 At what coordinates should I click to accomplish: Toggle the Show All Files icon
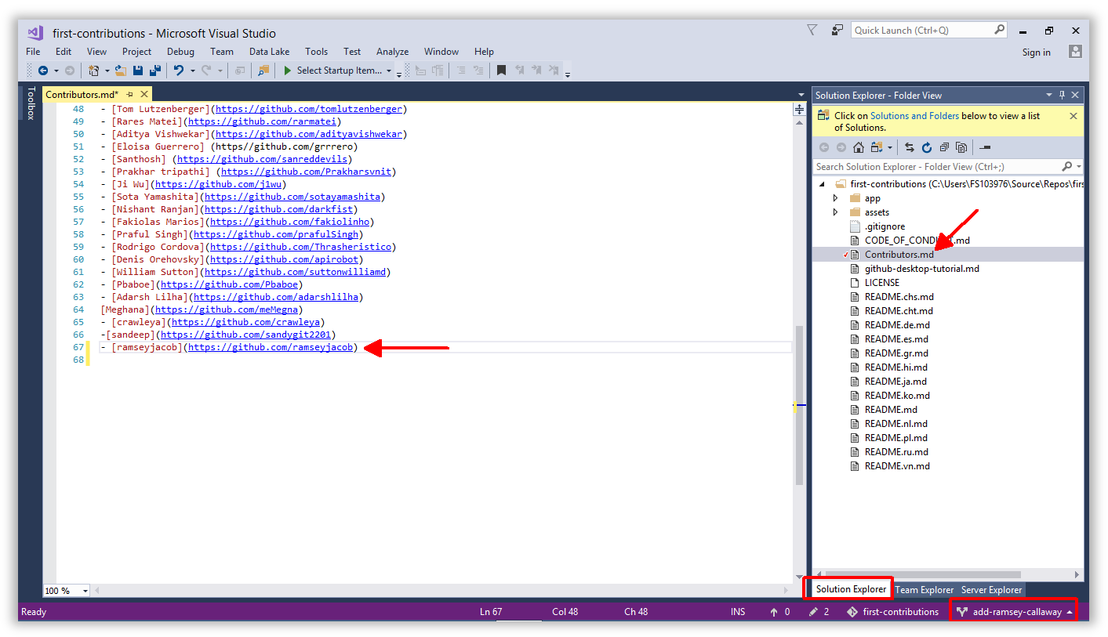(x=961, y=147)
